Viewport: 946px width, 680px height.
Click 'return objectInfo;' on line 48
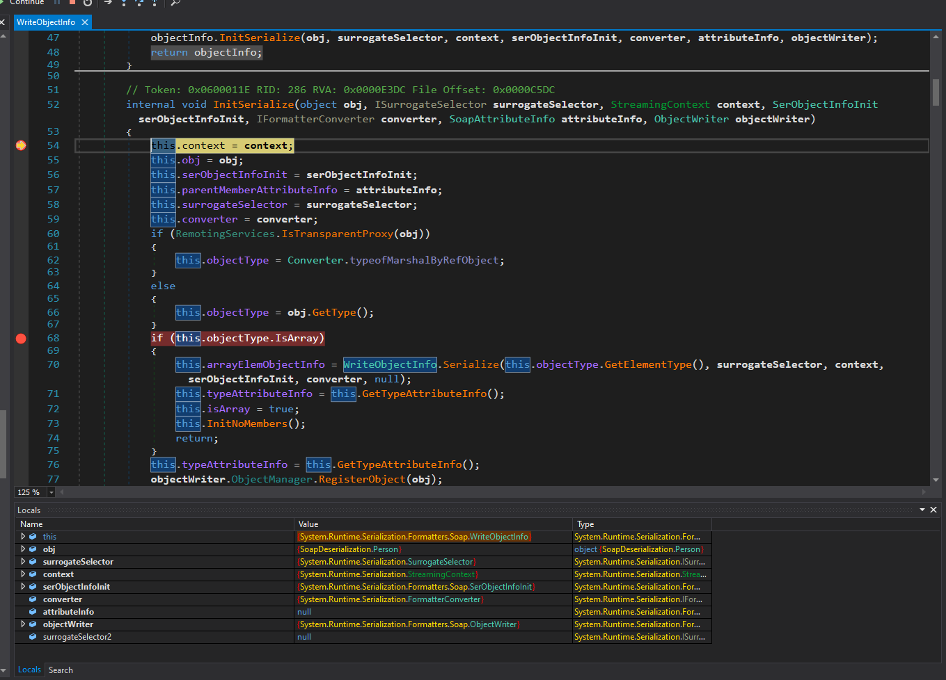tap(207, 52)
